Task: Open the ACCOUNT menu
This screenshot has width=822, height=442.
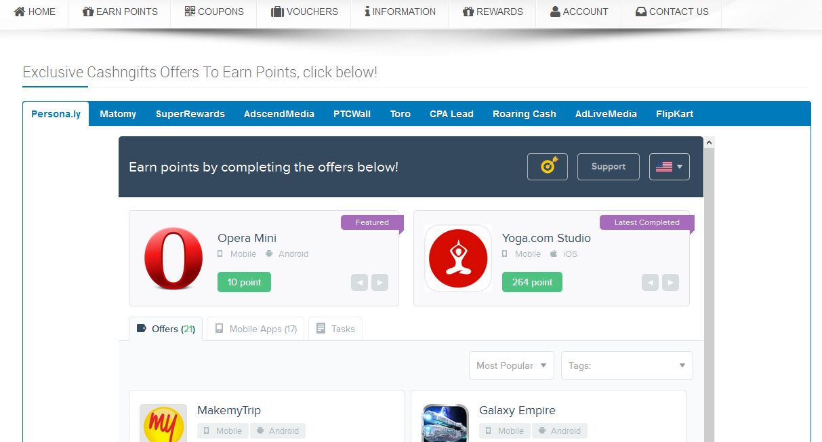Action: (579, 12)
